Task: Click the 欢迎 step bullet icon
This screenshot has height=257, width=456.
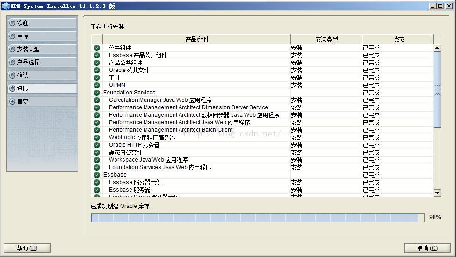Action: pos(12,23)
